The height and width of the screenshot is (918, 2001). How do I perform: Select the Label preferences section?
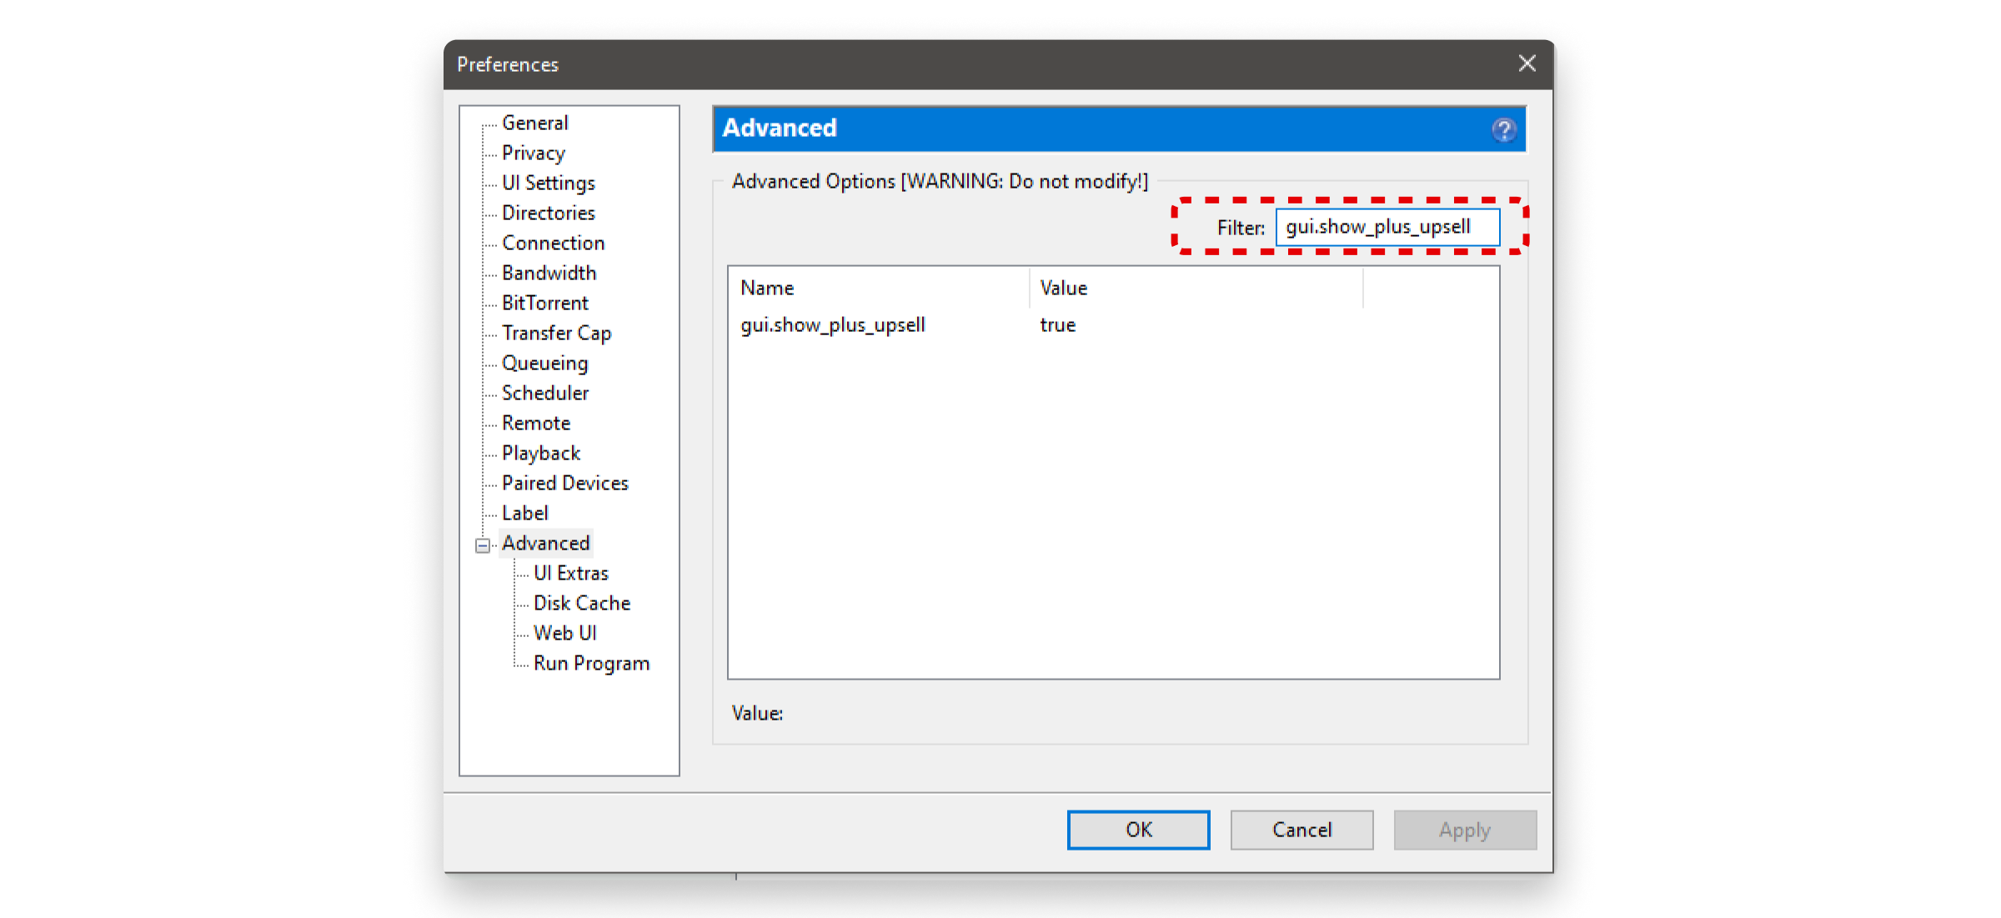524,514
